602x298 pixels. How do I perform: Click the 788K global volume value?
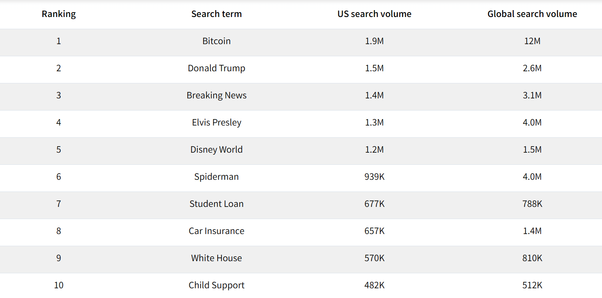point(532,204)
